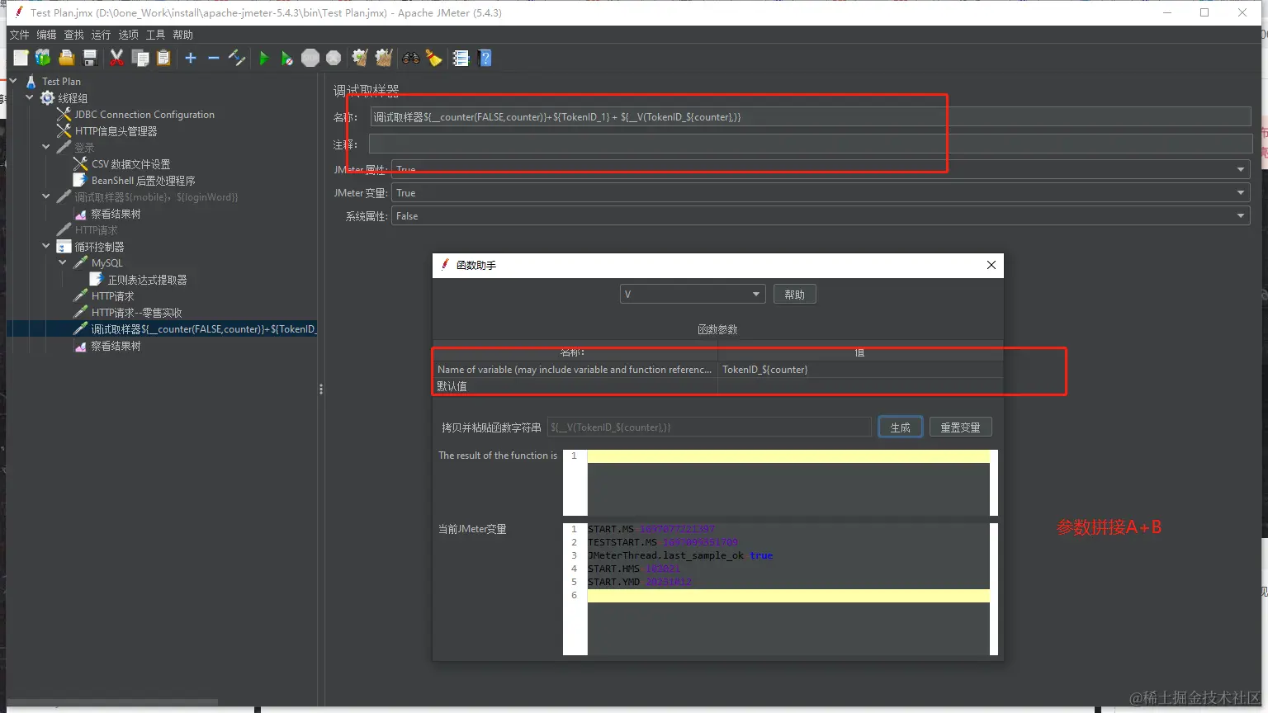
Task: Collapse the 线程组 tree node
Action: [x=30, y=97]
